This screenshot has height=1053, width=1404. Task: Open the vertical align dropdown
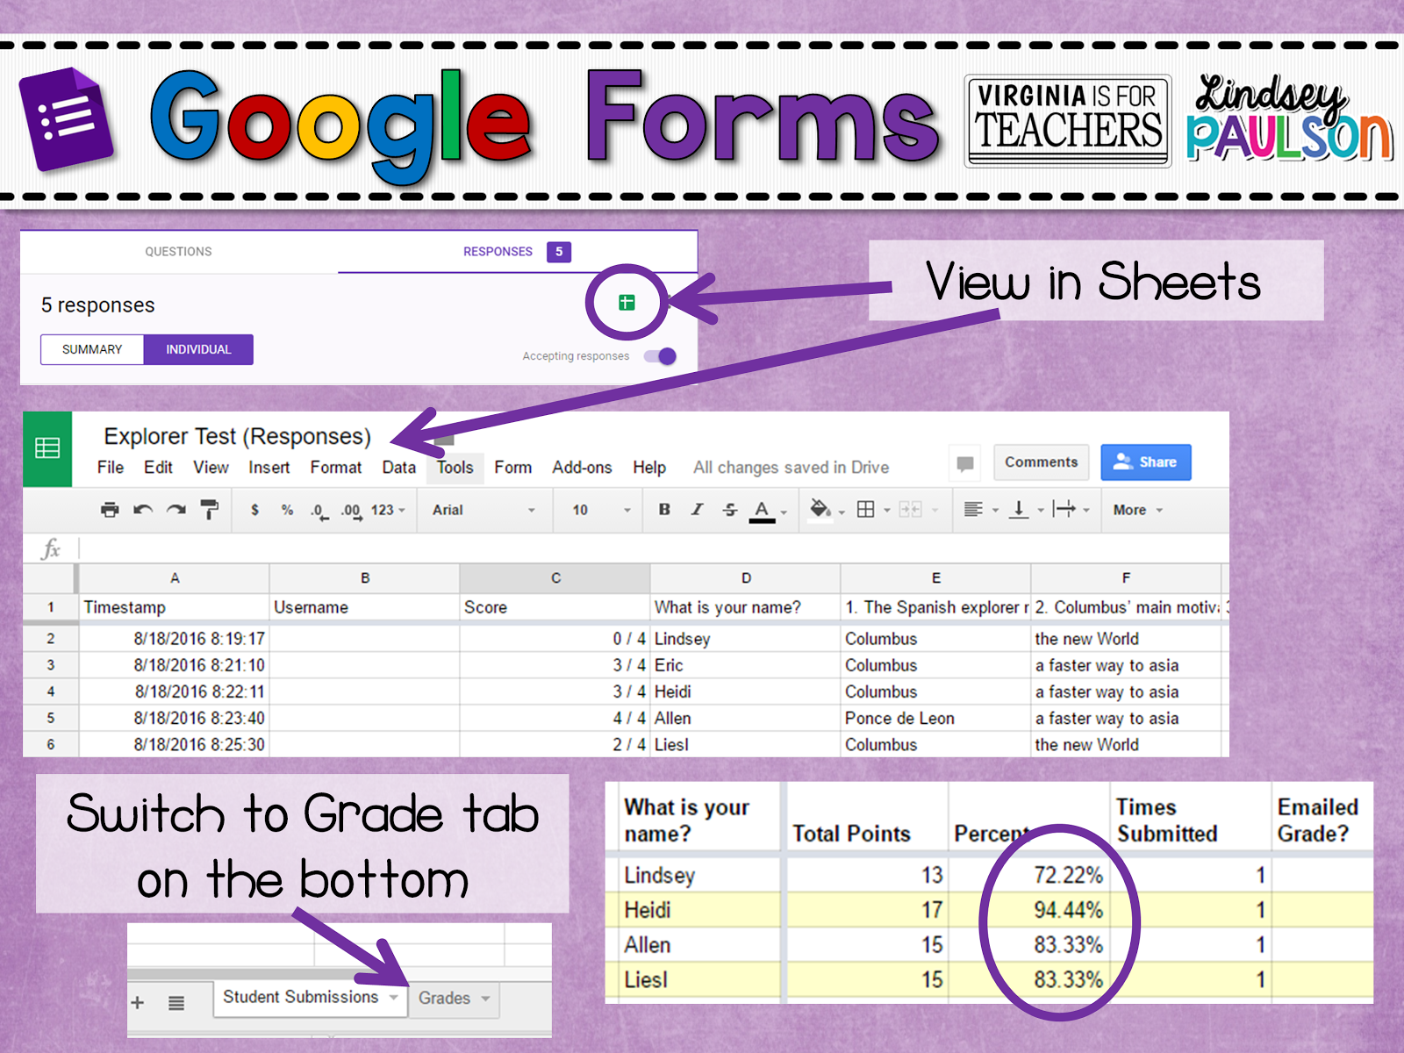coord(1027,510)
